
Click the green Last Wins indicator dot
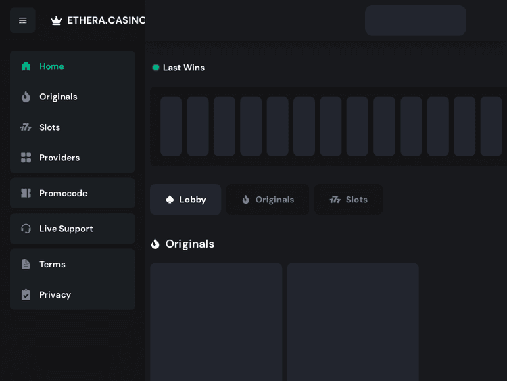156,67
